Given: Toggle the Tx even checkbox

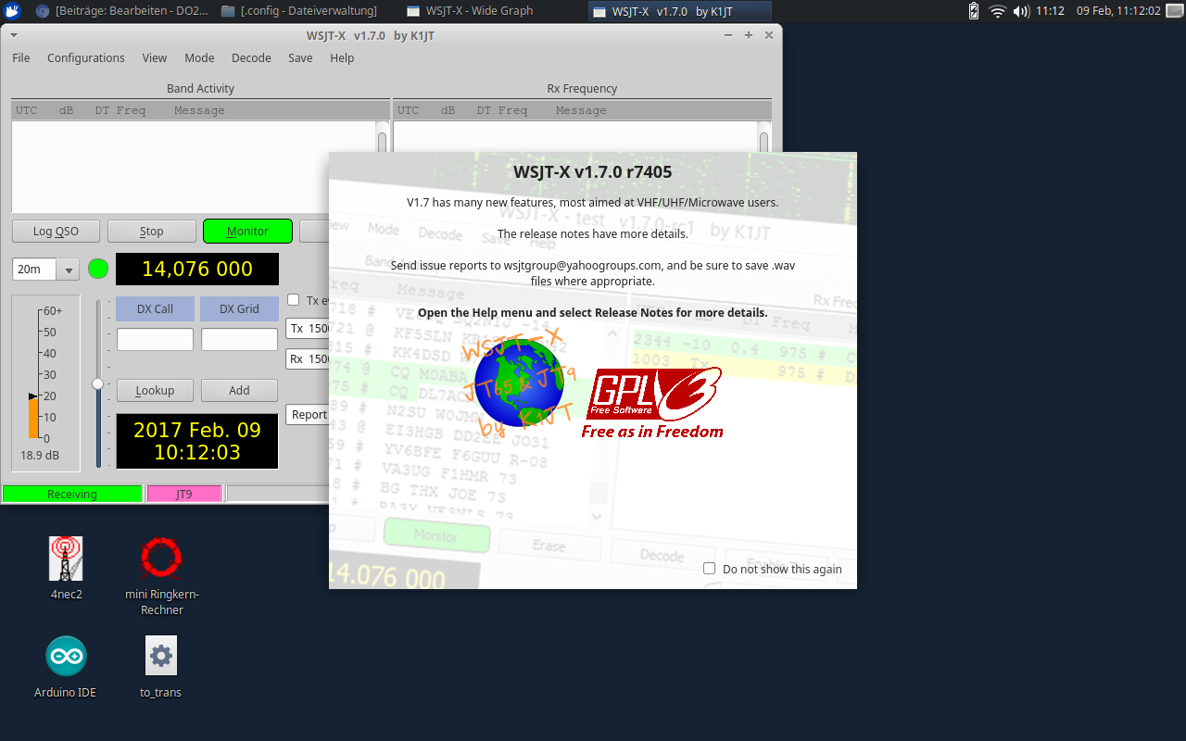Looking at the screenshot, I should point(294,300).
